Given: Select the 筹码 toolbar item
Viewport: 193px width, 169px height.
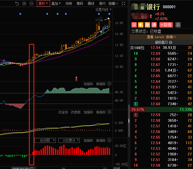Looking at the screenshot, I should [x=80, y=3].
